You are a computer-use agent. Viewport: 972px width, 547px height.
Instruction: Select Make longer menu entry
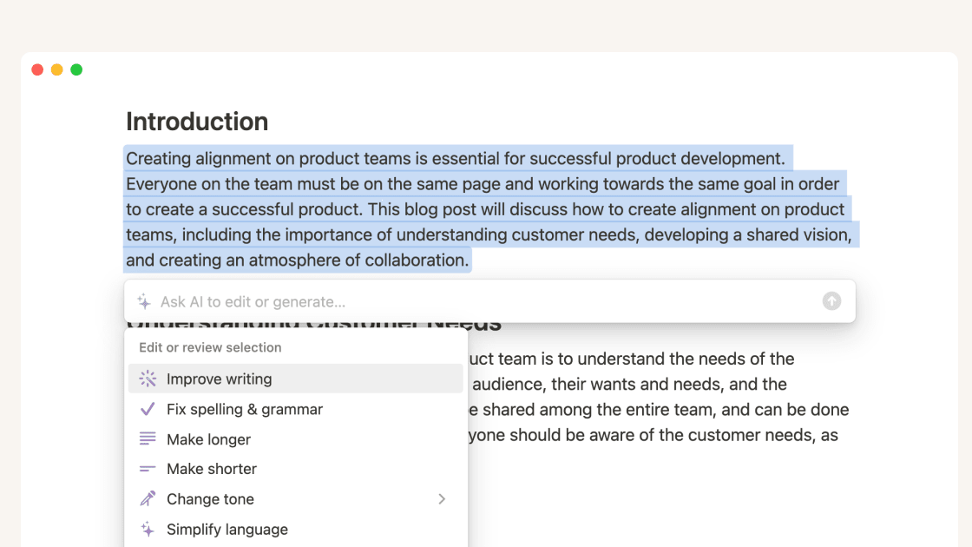click(296, 439)
